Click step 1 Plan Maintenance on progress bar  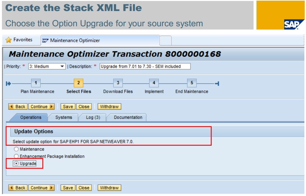36,83
